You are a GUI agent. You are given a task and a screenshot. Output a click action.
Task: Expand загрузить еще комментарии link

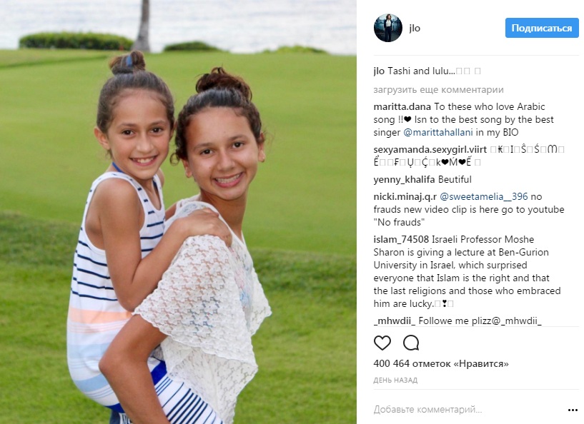coord(438,90)
